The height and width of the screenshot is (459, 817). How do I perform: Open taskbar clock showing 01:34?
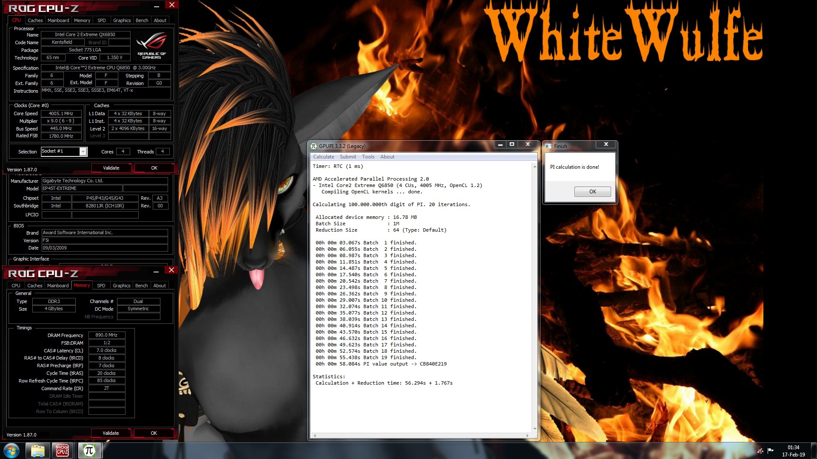pyautogui.click(x=793, y=451)
